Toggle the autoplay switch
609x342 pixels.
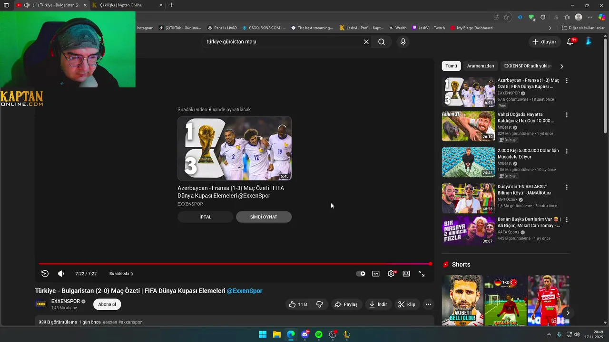coord(361,274)
